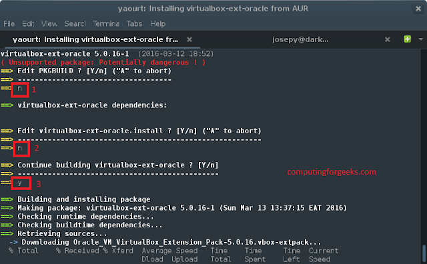Open the Edit menu
This screenshot has height=264, width=427.
pyautogui.click(x=28, y=24)
